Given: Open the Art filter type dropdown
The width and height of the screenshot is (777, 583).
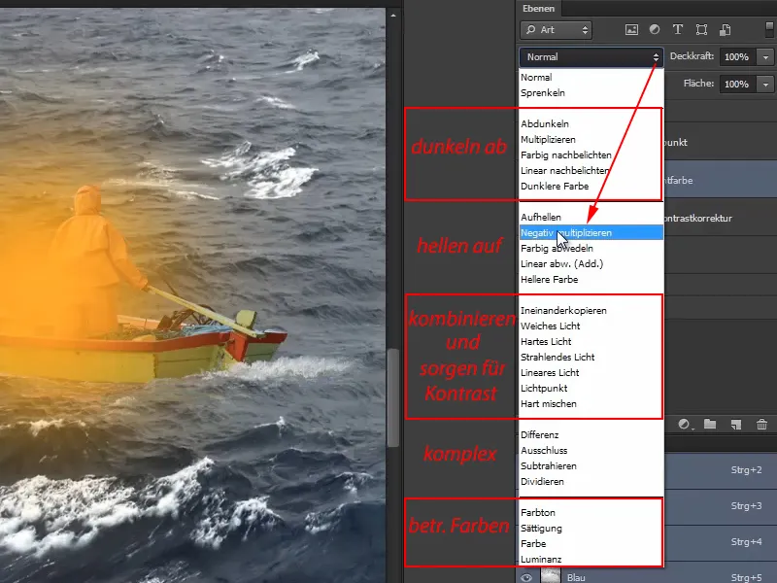Looking at the screenshot, I should (556, 30).
